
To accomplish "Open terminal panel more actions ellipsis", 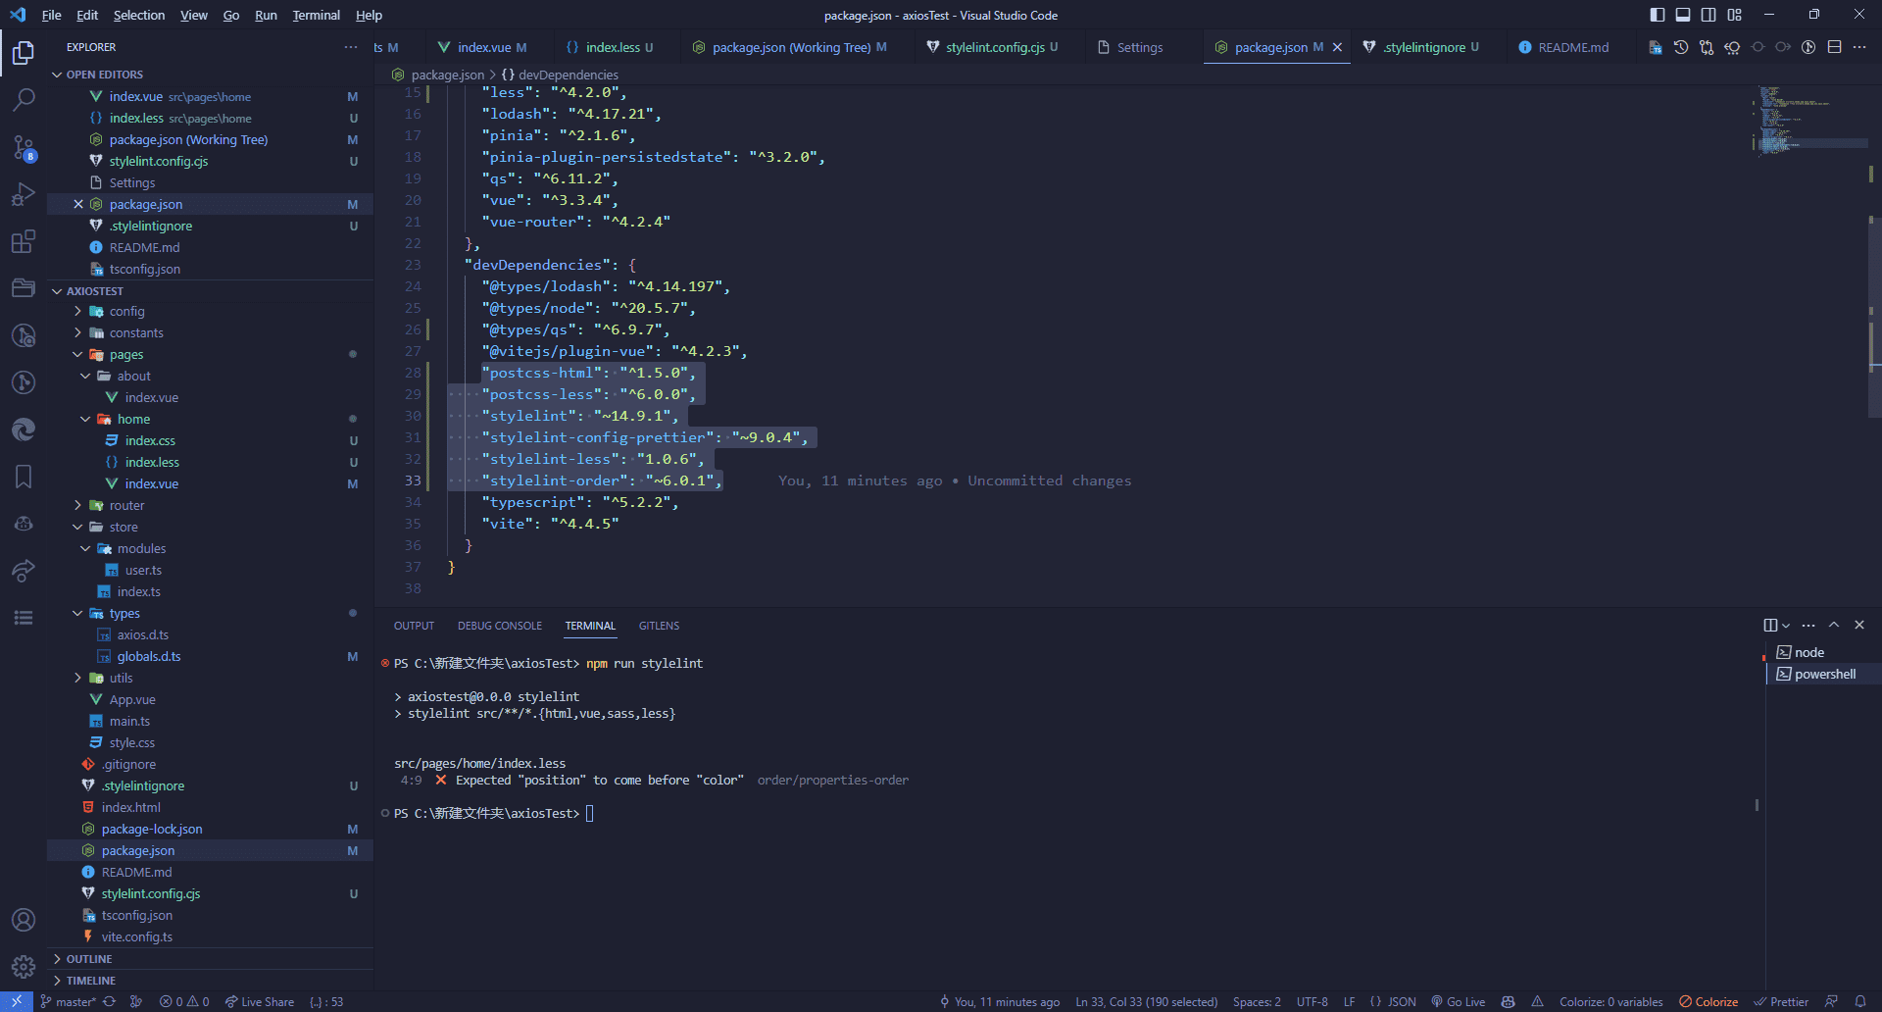I will coord(1808,626).
